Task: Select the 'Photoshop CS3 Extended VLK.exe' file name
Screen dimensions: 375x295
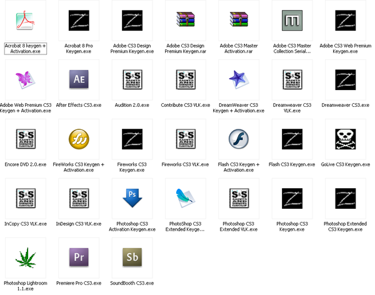Action: (x=239, y=227)
